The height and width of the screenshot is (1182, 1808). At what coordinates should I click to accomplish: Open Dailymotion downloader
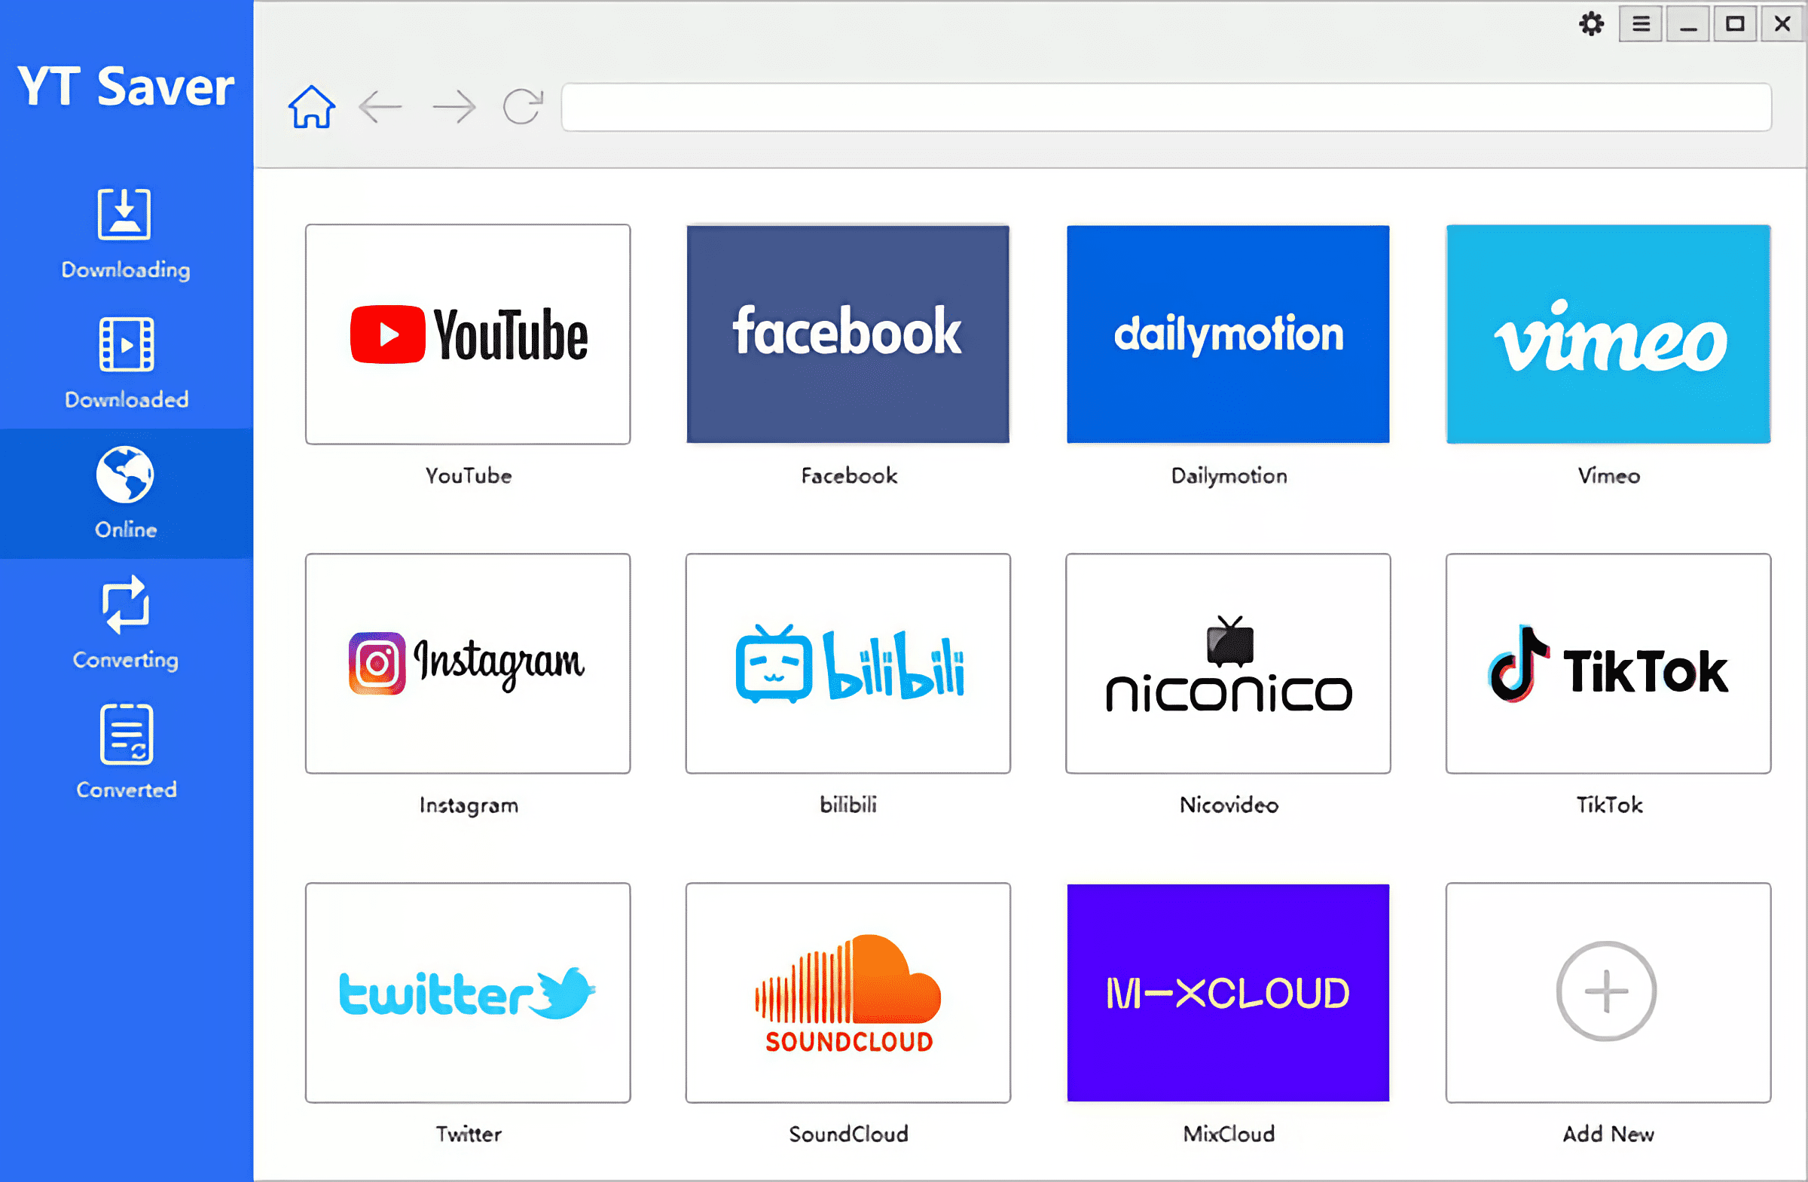(1229, 334)
